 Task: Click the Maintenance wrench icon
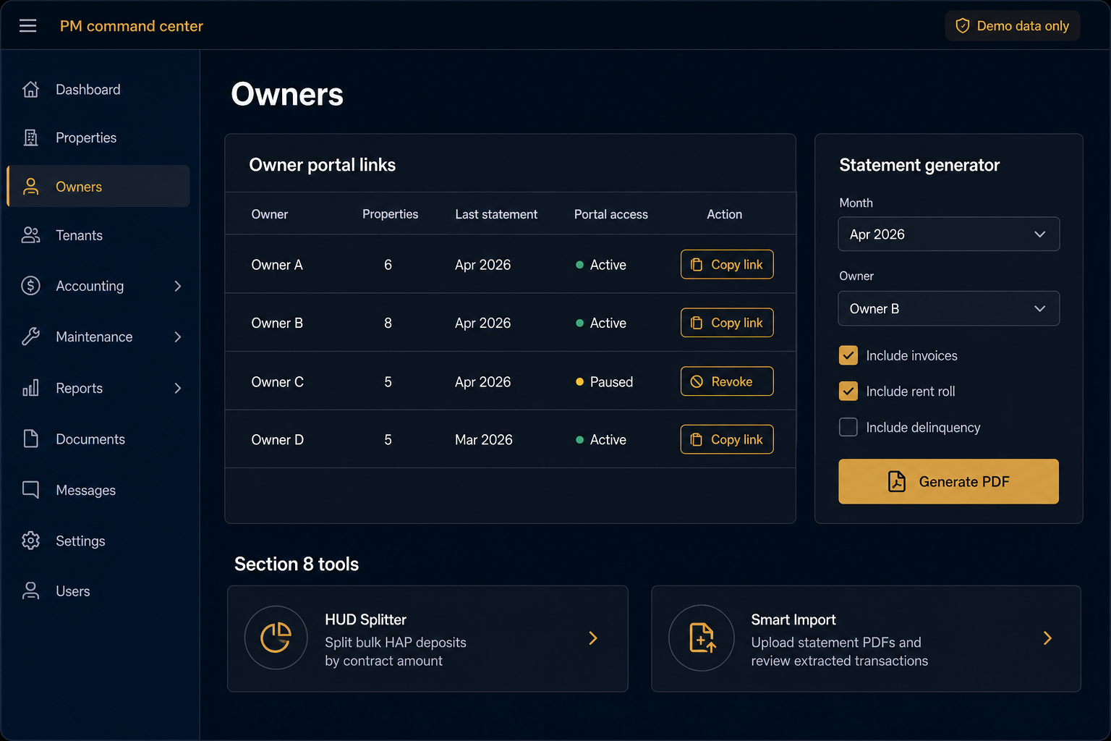30,336
